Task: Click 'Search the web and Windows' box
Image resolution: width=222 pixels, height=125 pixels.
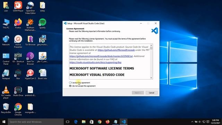Action: (x=36, y=122)
